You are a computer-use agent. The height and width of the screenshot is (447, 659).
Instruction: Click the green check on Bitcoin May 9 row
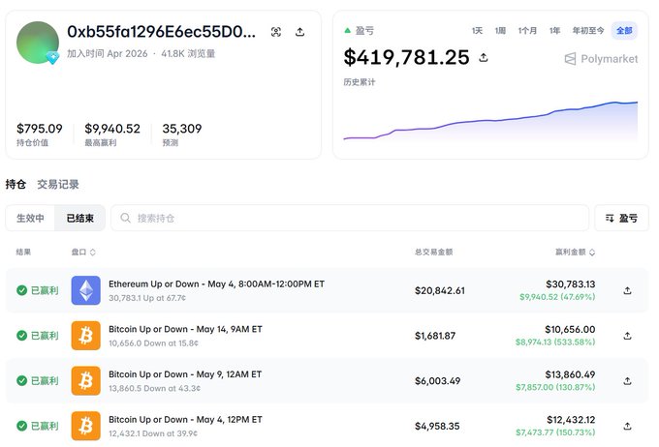point(22,380)
